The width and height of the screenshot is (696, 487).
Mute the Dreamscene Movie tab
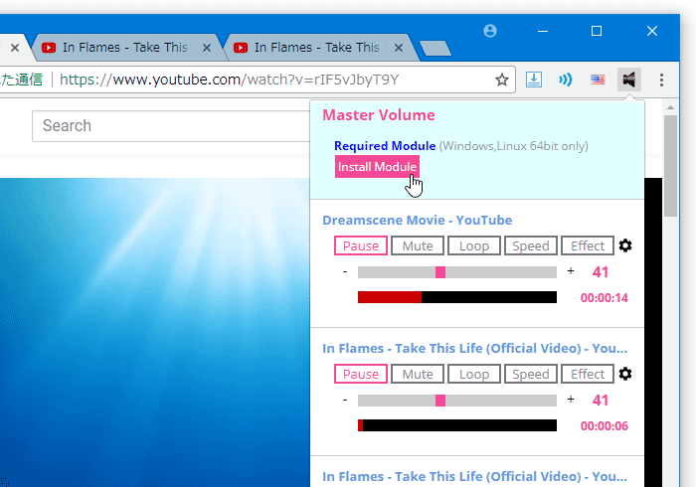(x=418, y=245)
